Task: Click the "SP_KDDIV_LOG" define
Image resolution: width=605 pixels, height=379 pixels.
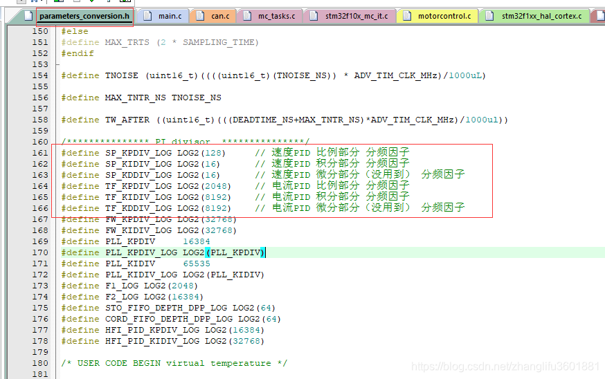Action: pos(138,175)
